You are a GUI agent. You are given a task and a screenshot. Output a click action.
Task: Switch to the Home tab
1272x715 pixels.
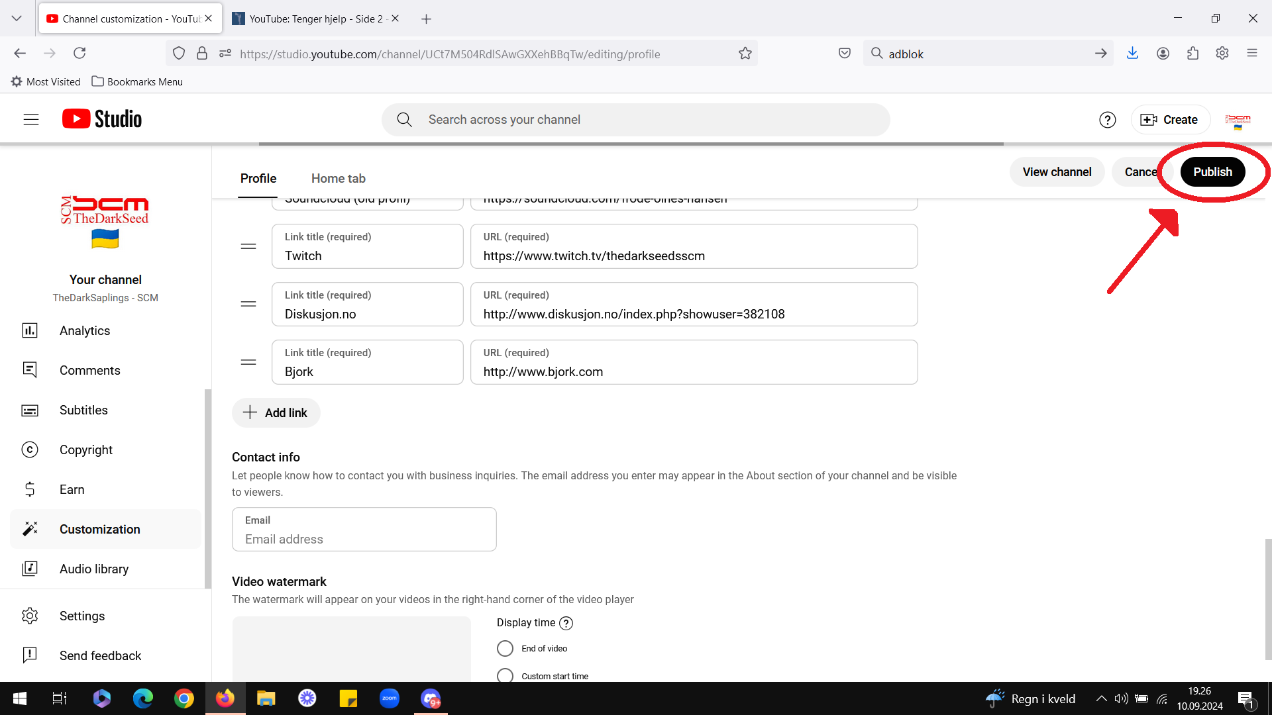pos(338,178)
